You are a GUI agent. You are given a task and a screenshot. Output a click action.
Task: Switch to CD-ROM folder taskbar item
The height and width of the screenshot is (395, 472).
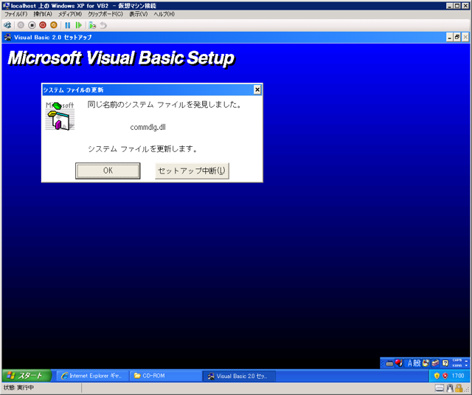166,376
